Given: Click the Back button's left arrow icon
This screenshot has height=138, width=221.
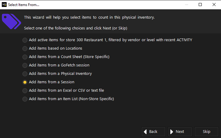Looking at the screenshot, I should (145, 132).
